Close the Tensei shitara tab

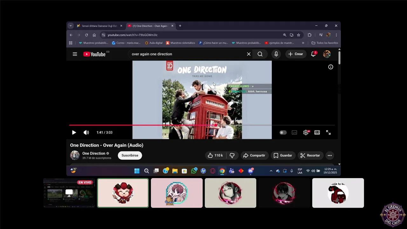point(121,26)
